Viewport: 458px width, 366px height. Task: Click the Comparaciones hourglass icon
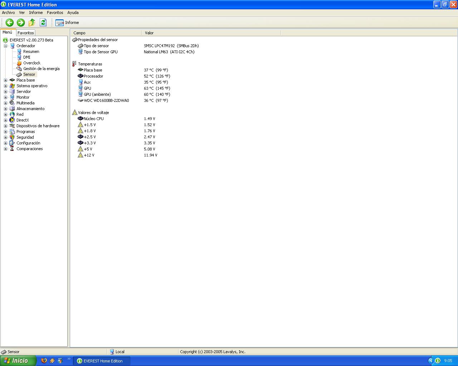click(12, 149)
